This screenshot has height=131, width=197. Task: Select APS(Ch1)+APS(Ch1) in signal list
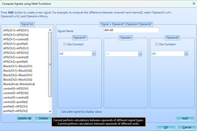coord(16,30)
